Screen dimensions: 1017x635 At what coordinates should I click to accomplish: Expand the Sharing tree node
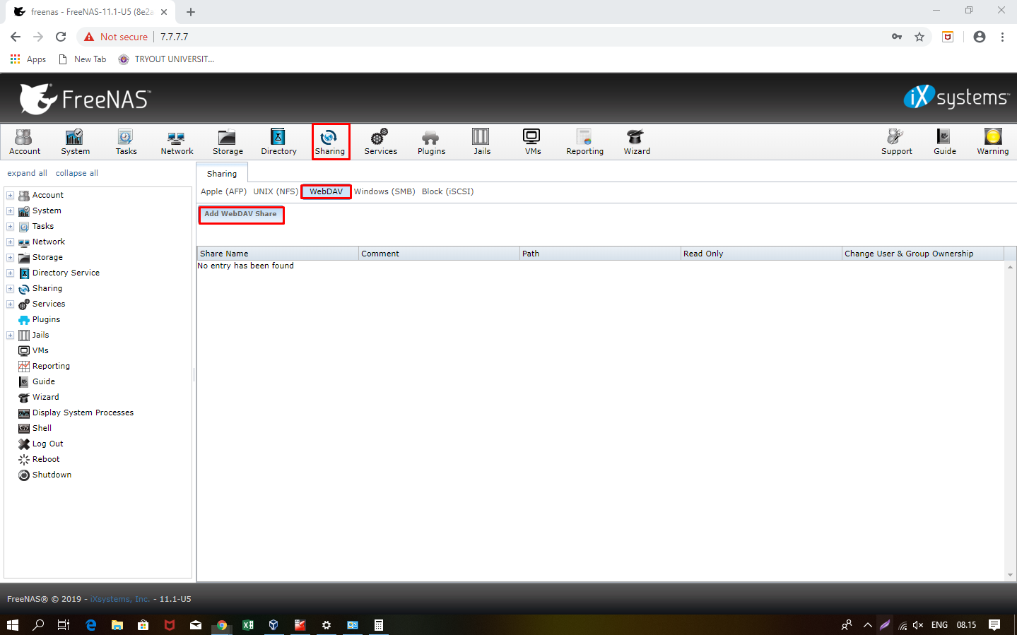pyautogui.click(x=11, y=289)
